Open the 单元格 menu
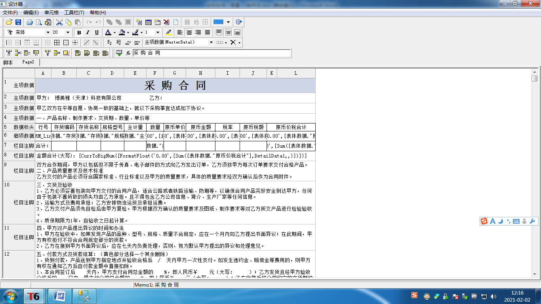541x304 pixels. [51, 13]
